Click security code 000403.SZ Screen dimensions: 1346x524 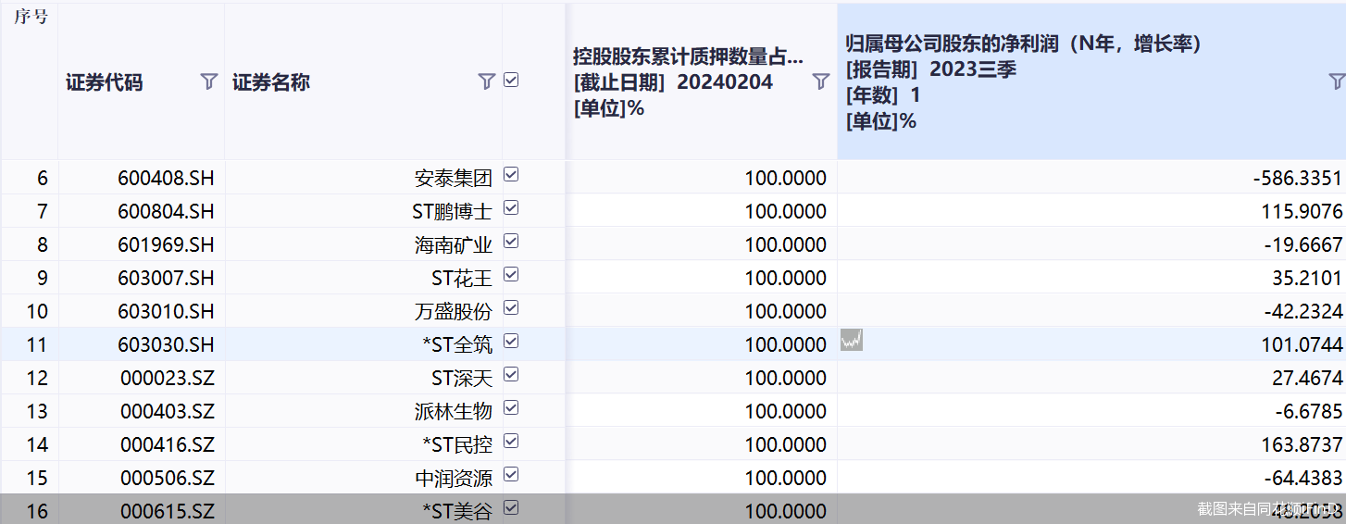point(168,411)
